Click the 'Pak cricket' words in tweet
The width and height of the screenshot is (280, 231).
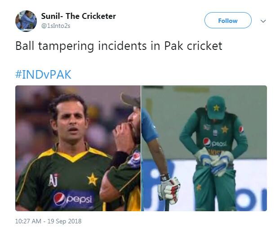point(193,46)
